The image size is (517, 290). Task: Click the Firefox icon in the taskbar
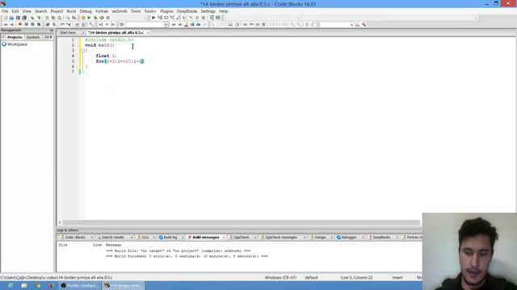pos(51,286)
